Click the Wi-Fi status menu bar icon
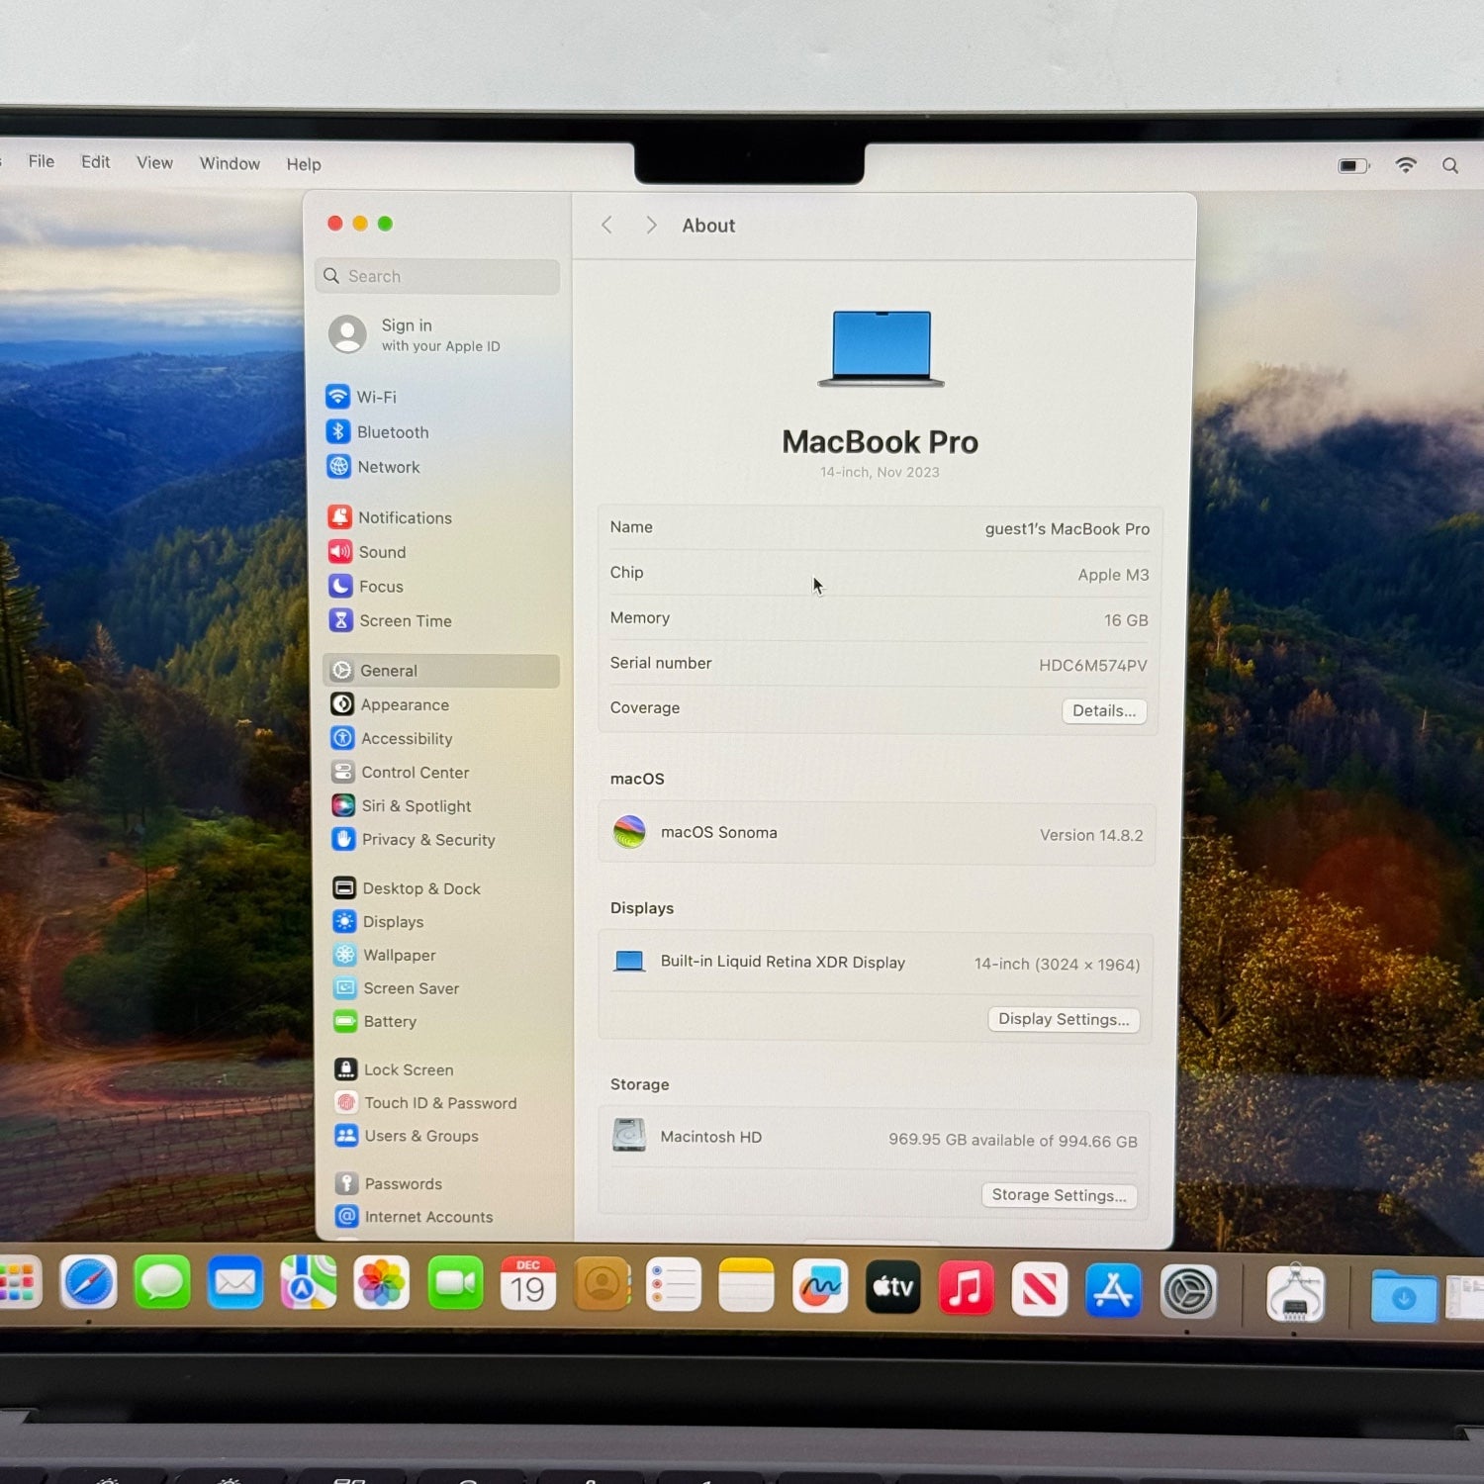 click(1406, 165)
